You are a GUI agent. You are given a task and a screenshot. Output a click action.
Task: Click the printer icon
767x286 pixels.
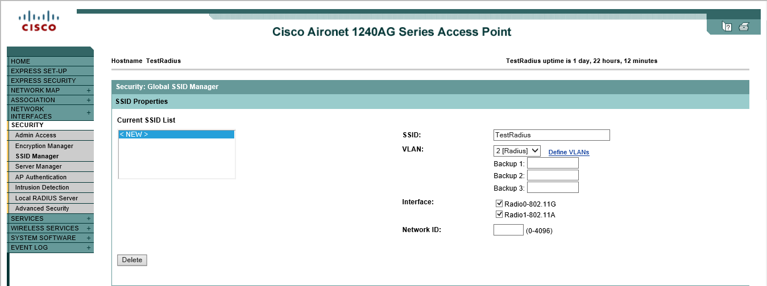coord(744,26)
